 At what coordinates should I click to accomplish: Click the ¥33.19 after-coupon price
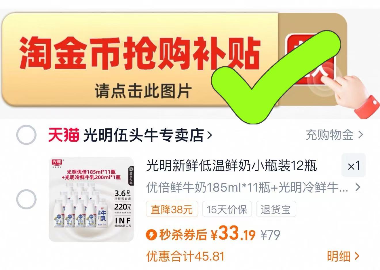233,234
